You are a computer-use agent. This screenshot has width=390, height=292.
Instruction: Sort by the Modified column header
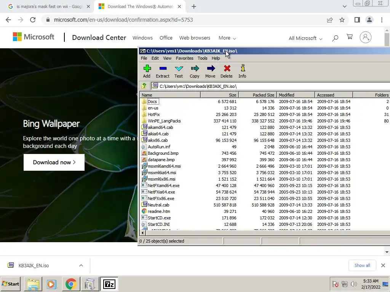296,95
